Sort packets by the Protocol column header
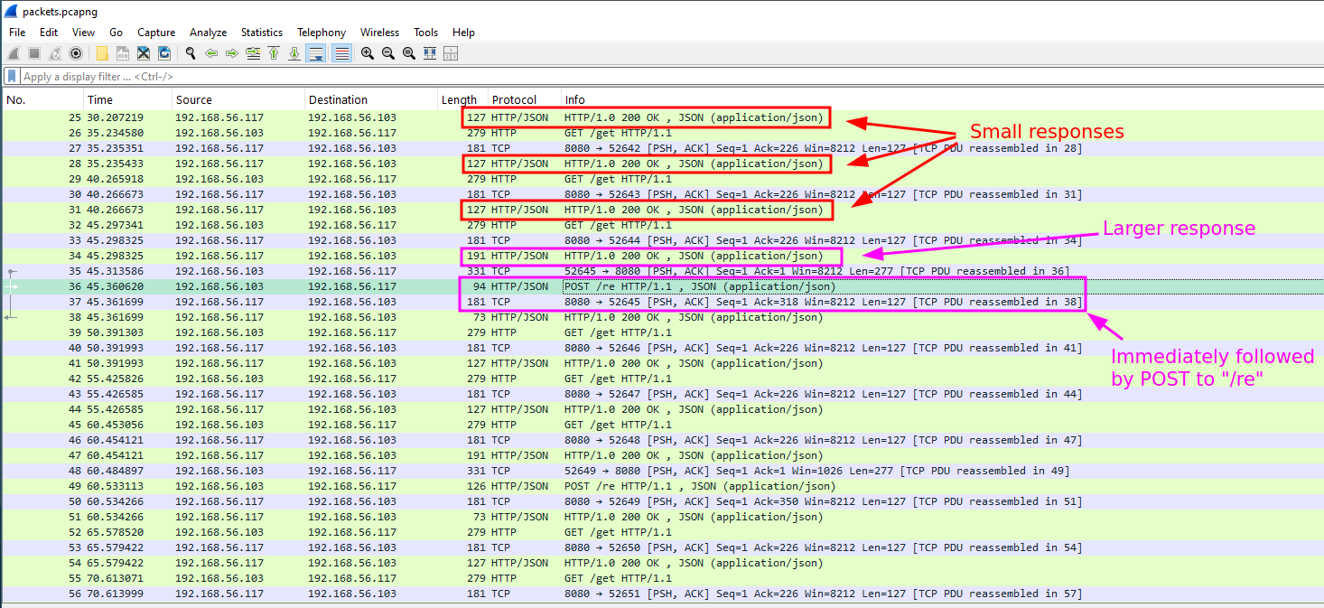The height and width of the screenshot is (608, 1324). [x=514, y=100]
